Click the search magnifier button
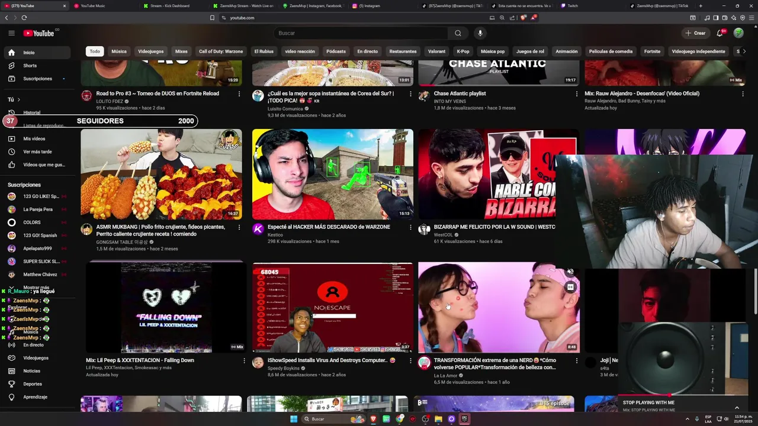Screen dimensions: 758x426 (x=458, y=33)
